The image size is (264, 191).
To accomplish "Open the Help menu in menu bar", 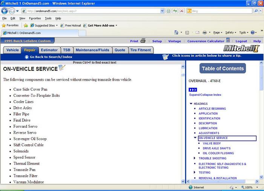I will coord(58,18).
